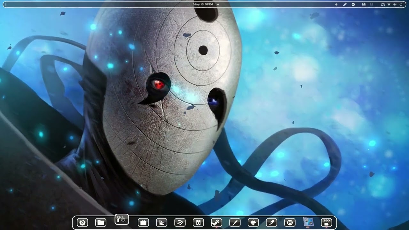Screen dimensions: 409x230
Task: Open the connected devices display tray icon
Action: pos(383,4)
